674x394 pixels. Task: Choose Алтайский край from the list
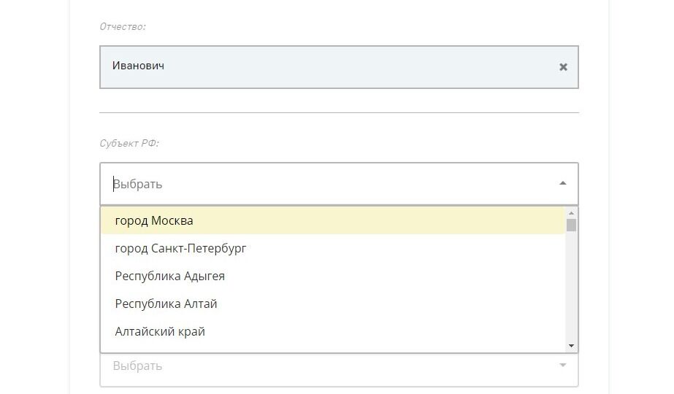point(333,332)
